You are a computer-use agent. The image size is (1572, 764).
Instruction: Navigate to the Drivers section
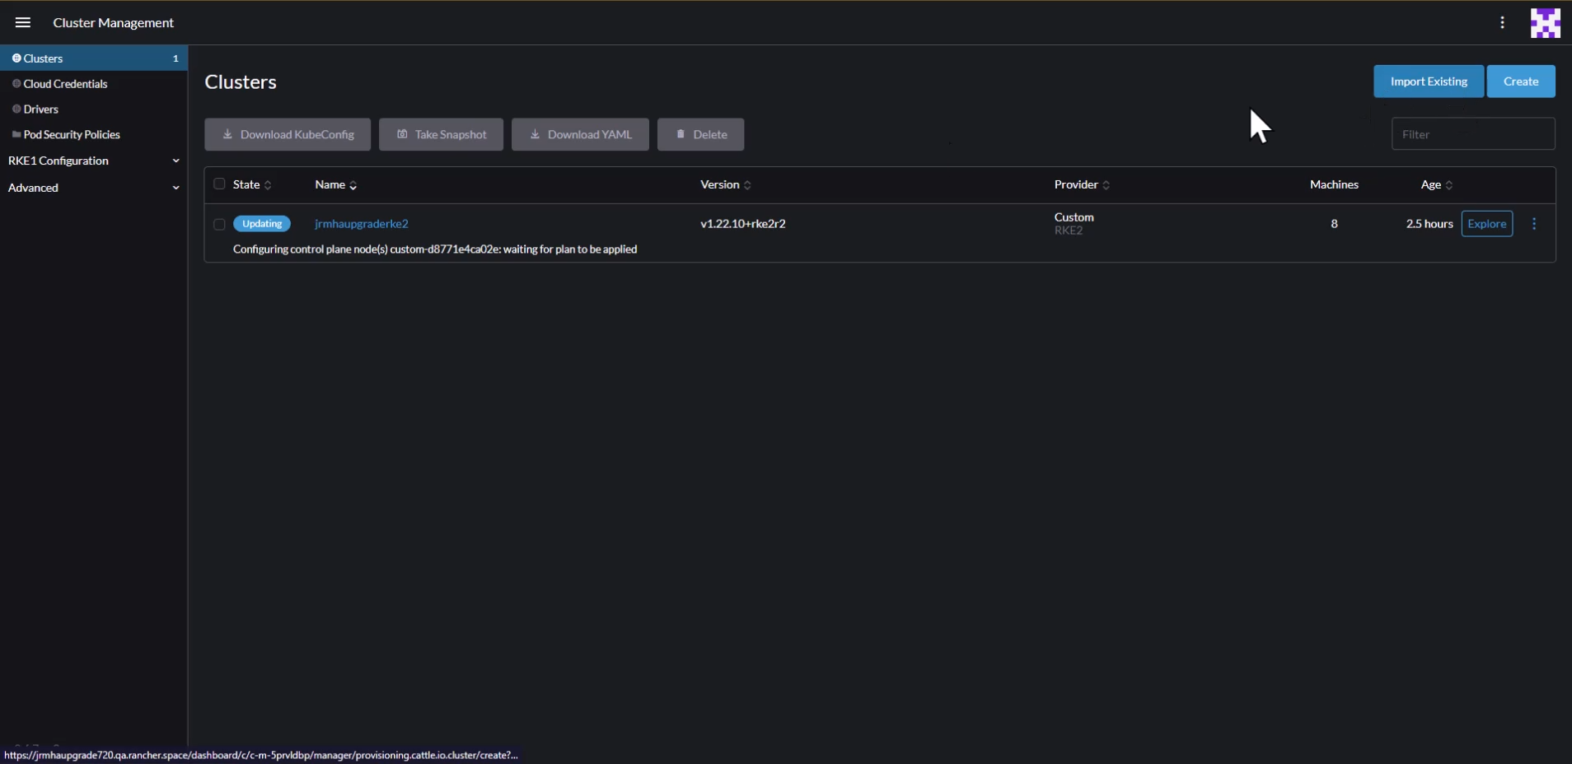[41, 109]
